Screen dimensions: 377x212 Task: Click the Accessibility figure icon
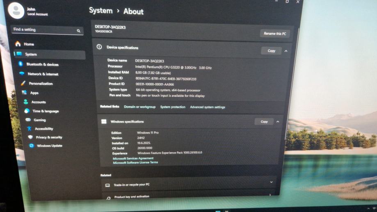30,128
